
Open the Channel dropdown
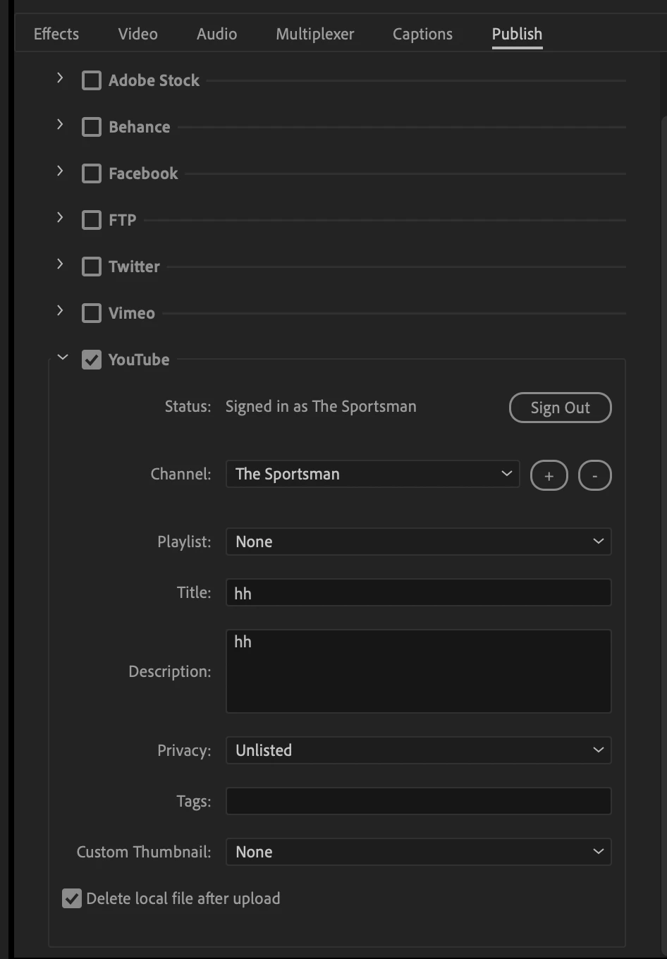point(372,474)
